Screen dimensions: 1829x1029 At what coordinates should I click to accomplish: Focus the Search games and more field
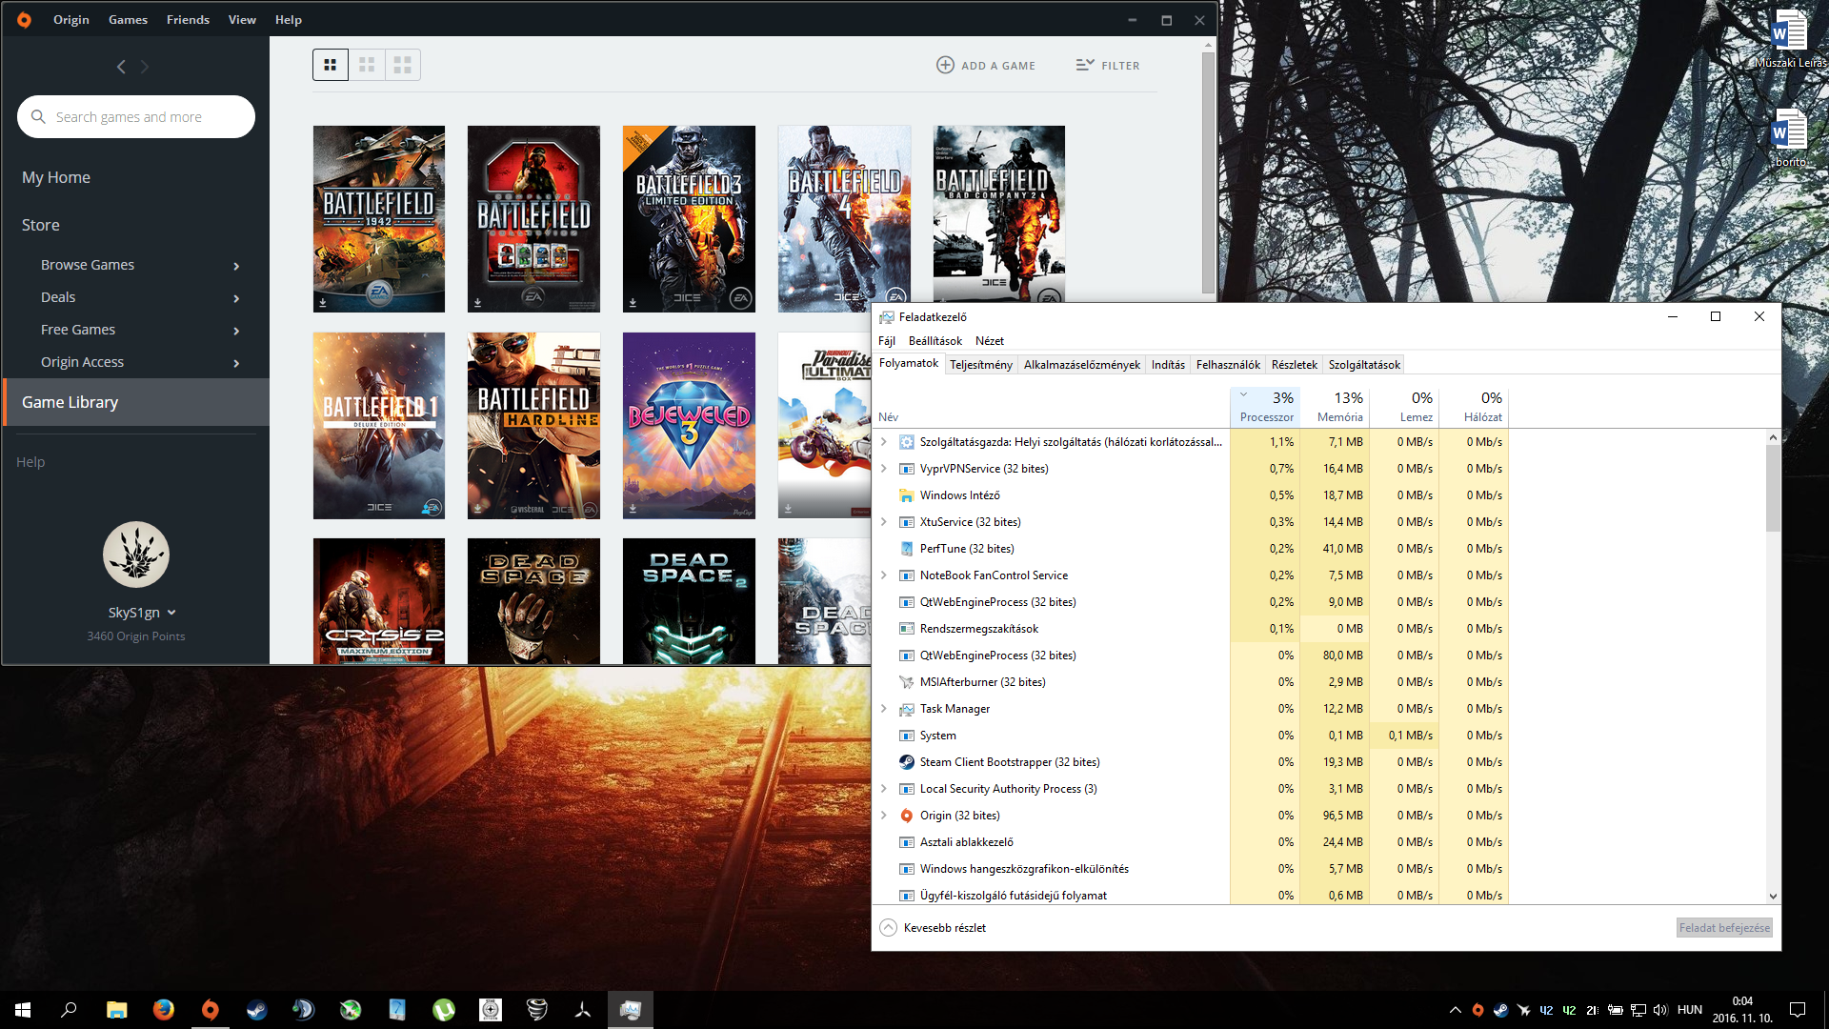[136, 116]
